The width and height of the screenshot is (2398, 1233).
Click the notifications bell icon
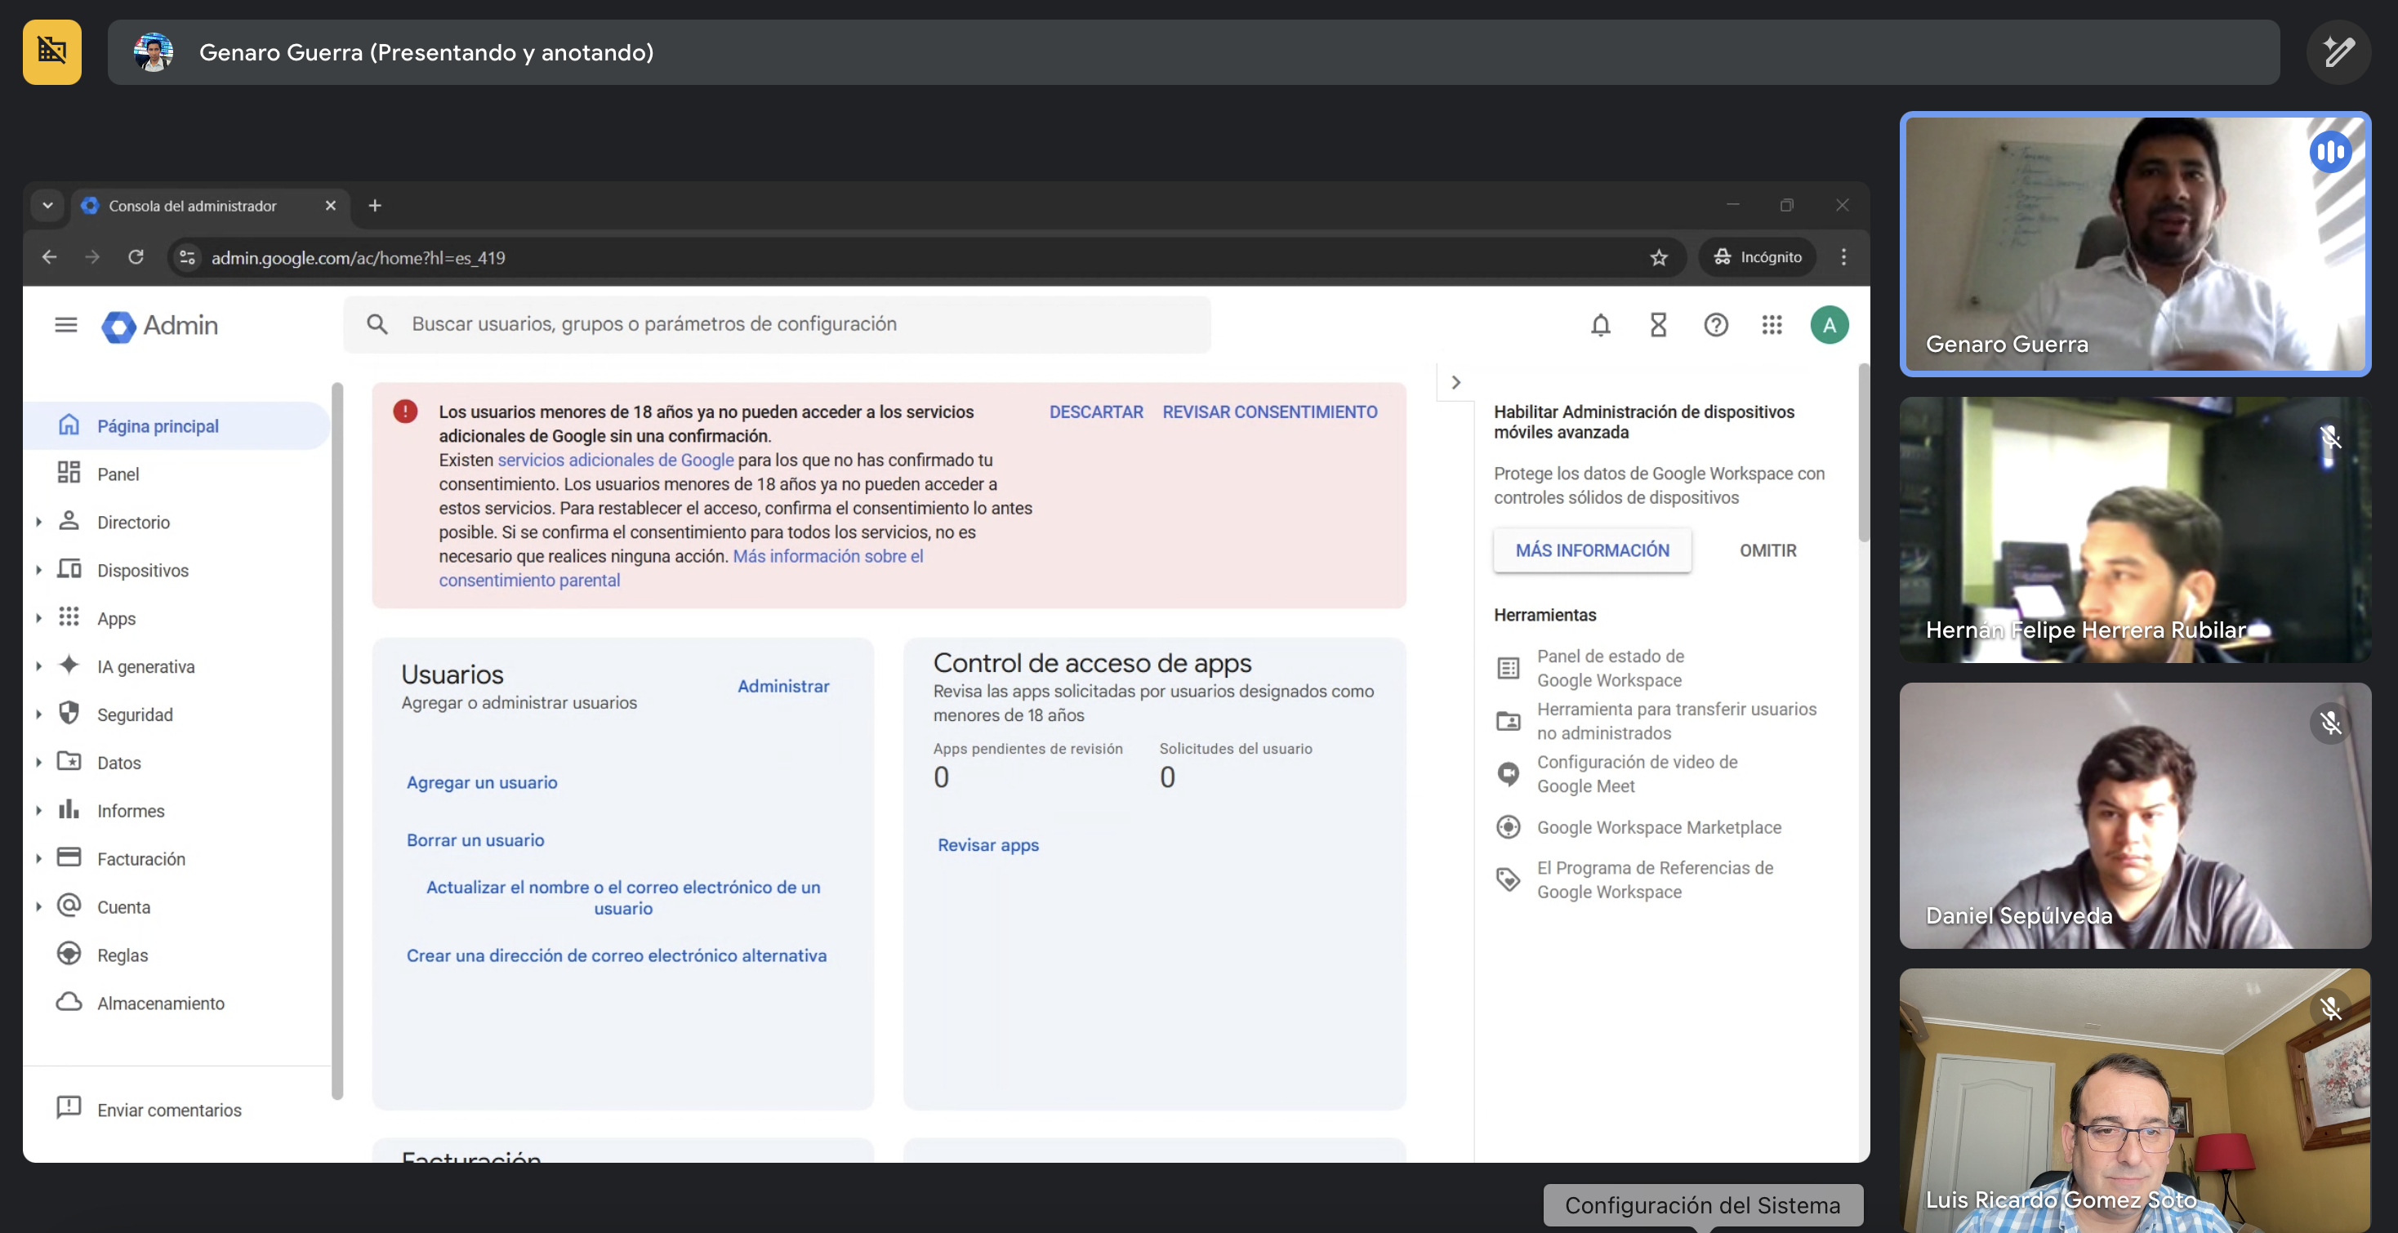[1600, 325]
